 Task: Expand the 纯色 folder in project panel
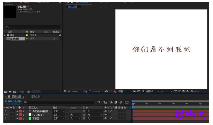(x=5, y=35)
